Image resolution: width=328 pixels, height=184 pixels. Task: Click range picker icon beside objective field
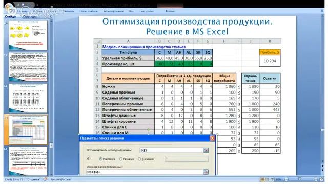[206, 150]
